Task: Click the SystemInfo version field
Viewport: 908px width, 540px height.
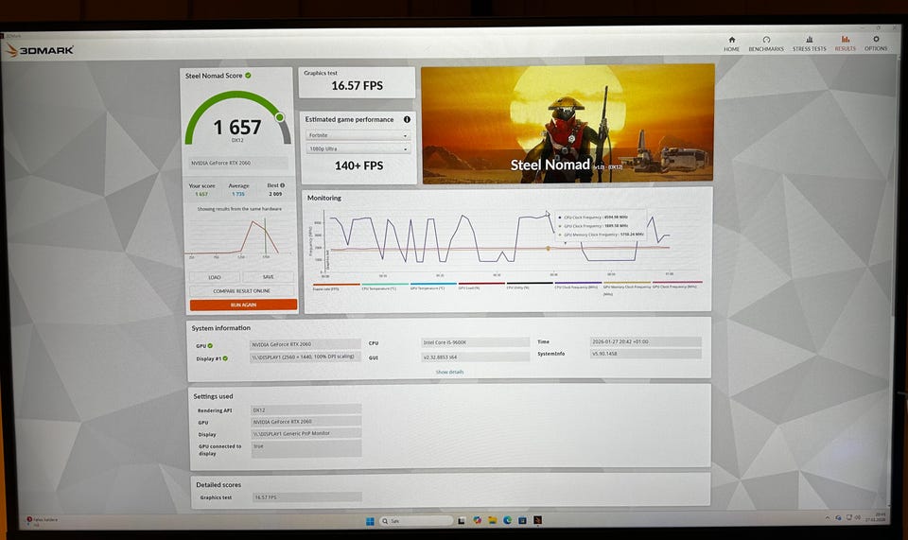Action: pos(646,353)
